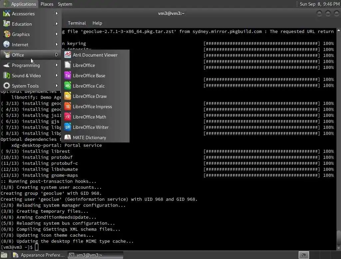
Task: Click the LibreOffice Calc icon
Action: (68, 86)
